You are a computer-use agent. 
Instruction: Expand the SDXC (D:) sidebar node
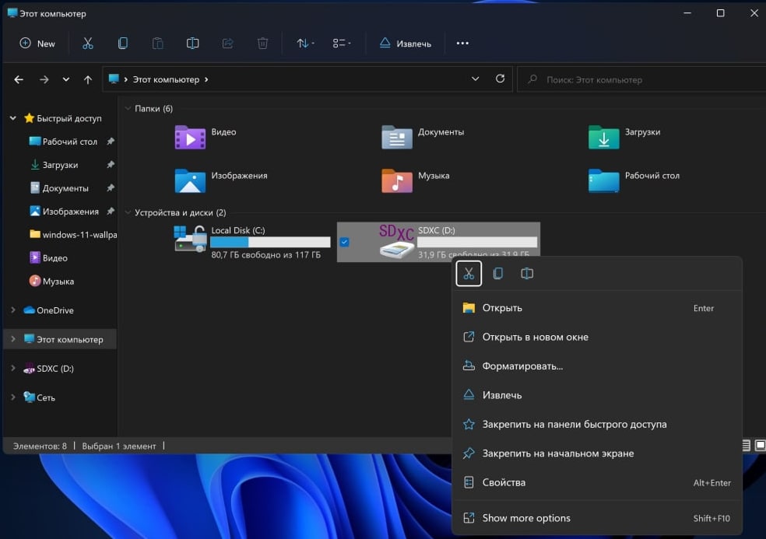click(x=13, y=368)
